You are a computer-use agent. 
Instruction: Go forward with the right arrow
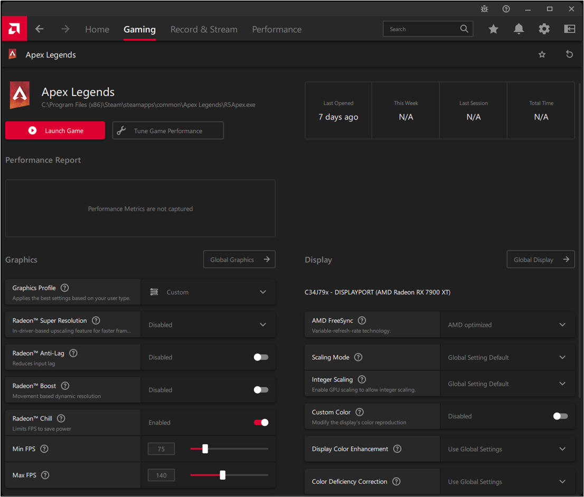[65, 29]
